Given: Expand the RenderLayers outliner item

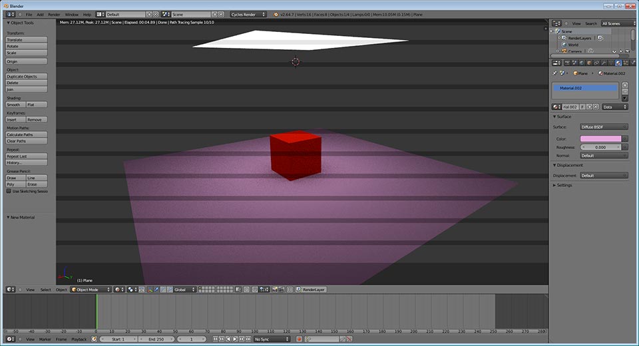Looking at the screenshot, I should pyautogui.click(x=559, y=38).
